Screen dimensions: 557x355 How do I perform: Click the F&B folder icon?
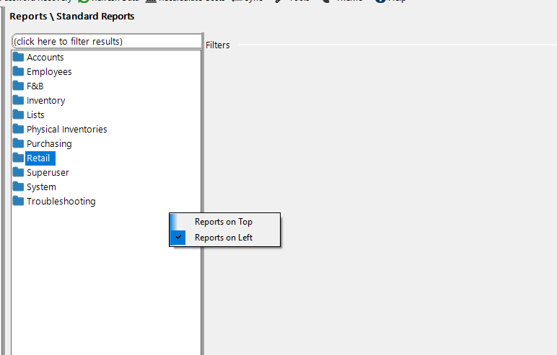pos(18,86)
